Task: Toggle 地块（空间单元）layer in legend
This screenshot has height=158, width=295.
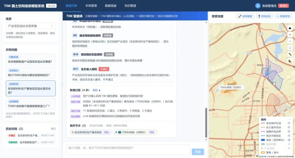Action: coord(276,140)
